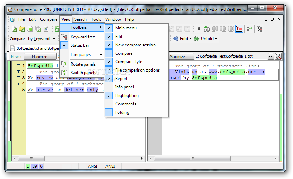293x179 pixels.
Task: Toggle File comparison options toolbar
Action: pyautogui.click(x=109, y=70)
